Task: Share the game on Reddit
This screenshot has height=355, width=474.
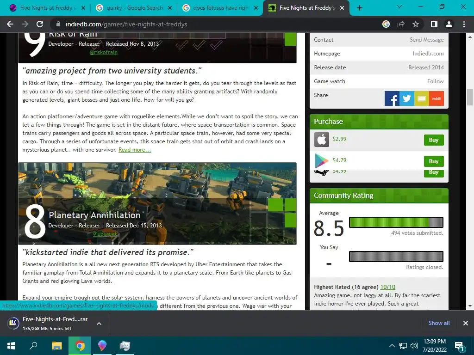Action: [436, 98]
